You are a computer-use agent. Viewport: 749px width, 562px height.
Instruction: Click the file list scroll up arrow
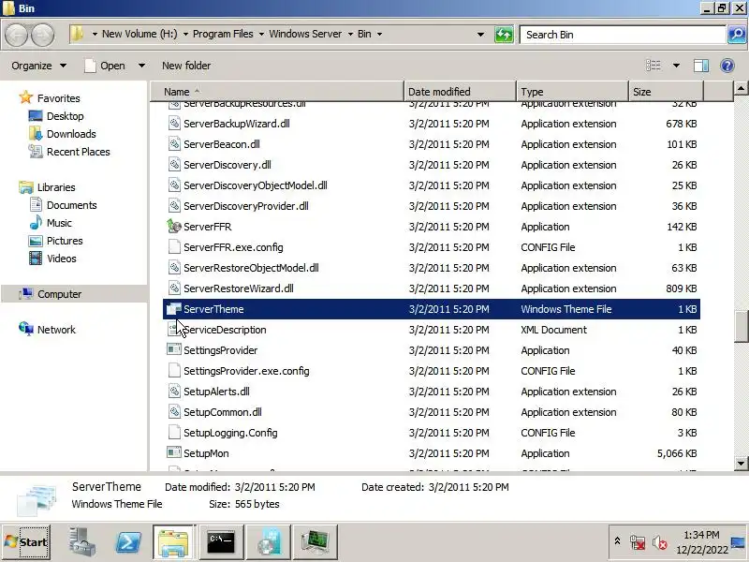point(741,88)
